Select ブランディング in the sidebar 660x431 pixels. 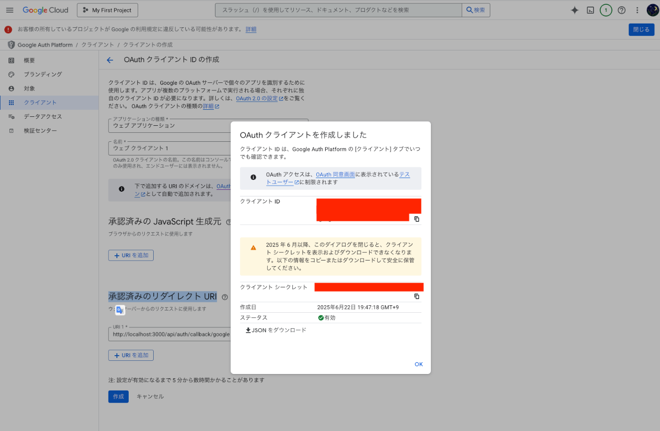click(49, 74)
